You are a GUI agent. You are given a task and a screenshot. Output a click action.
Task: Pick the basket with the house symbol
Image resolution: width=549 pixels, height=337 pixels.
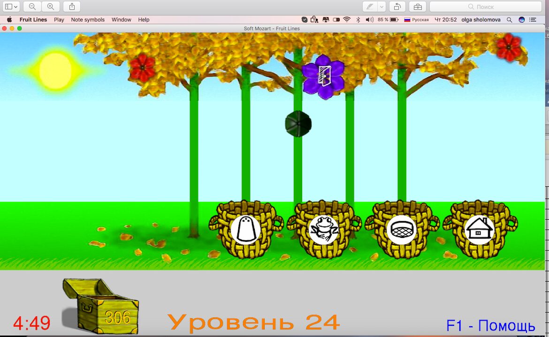[x=480, y=230]
